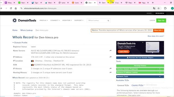Click the Learn More button in the Iris ad
The image size is (174, 97).
(x=123, y=51)
